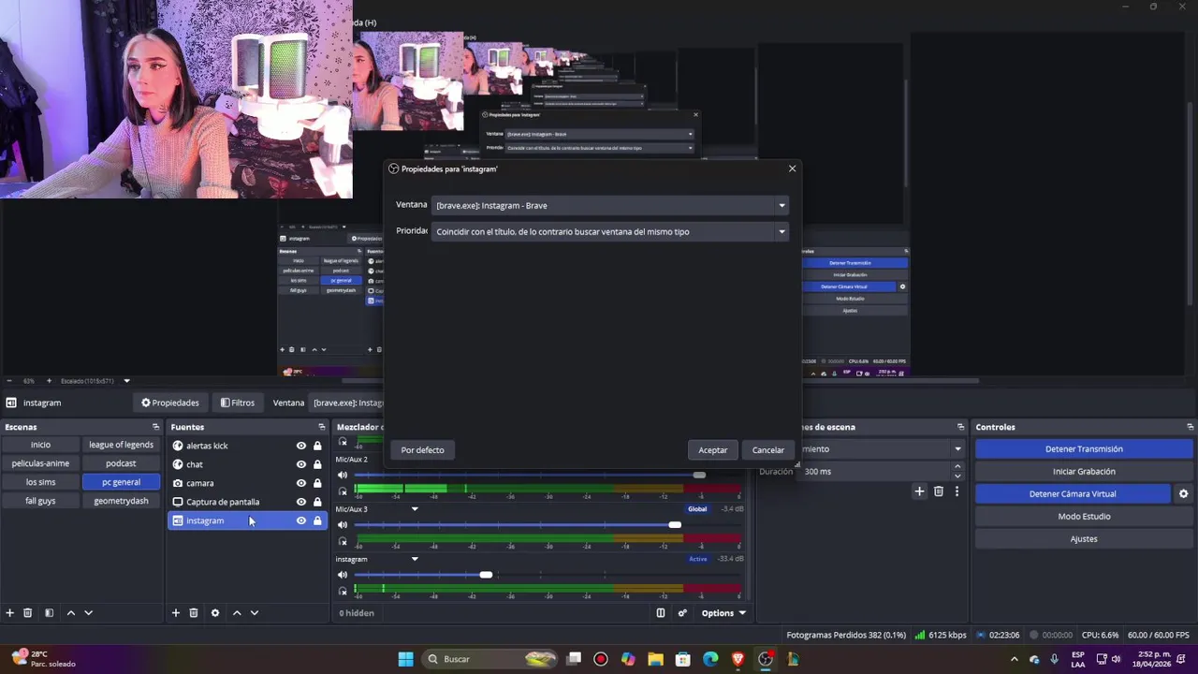Mute Mic/Aux 3 speaker icon
This screenshot has height=674, width=1198.
pyautogui.click(x=343, y=524)
